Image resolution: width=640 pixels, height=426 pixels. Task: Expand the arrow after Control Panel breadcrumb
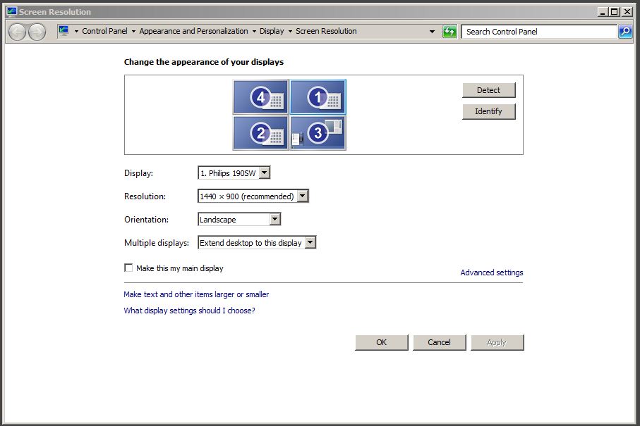pos(133,32)
